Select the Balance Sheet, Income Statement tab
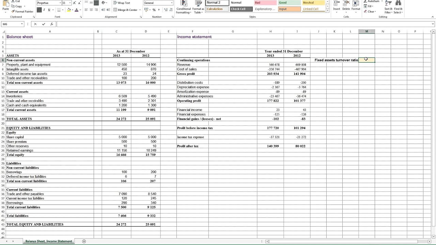 pos(49,241)
